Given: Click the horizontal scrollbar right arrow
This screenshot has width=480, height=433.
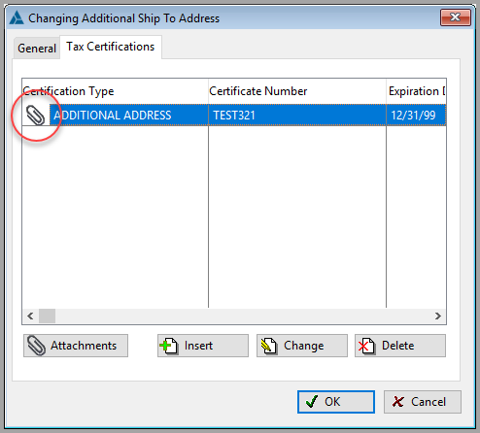Looking at the screenshot, I should [438, 316].
